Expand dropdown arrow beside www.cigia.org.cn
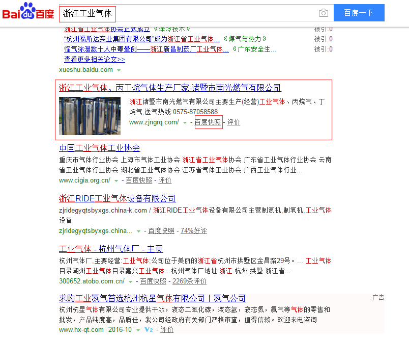This screenshot has height=338, width=409. coord(116,180)
